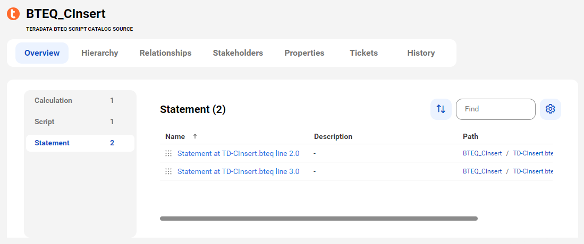Open the Tickets tab

(363, 53)
